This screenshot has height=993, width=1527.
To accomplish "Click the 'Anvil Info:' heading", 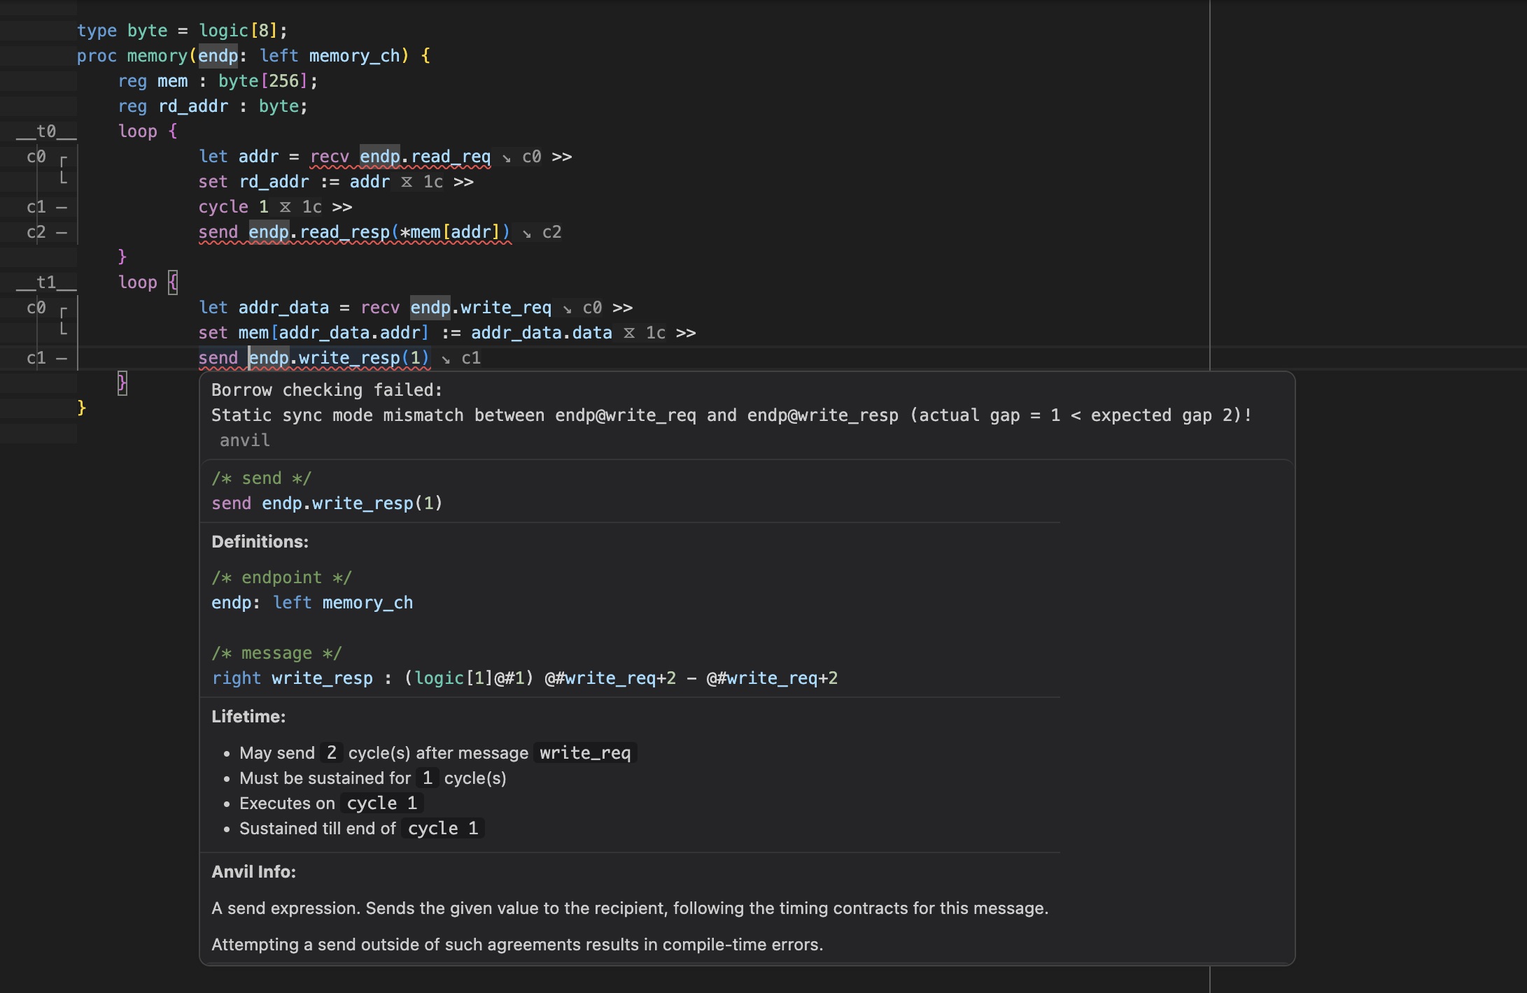I will [253, 872].
